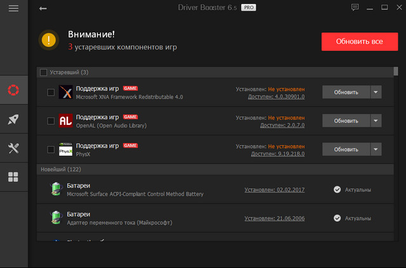The height and width of the screenshot is (268, 406).
Task: Open the rocket Boost sidebar icon
Action: tap(14, 119)
